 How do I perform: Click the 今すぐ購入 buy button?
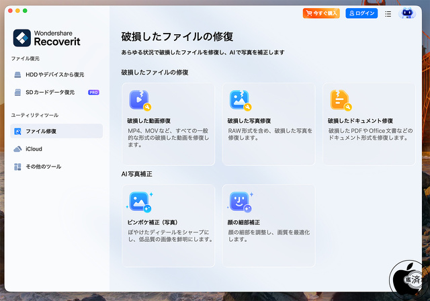[x=321, y=13]
